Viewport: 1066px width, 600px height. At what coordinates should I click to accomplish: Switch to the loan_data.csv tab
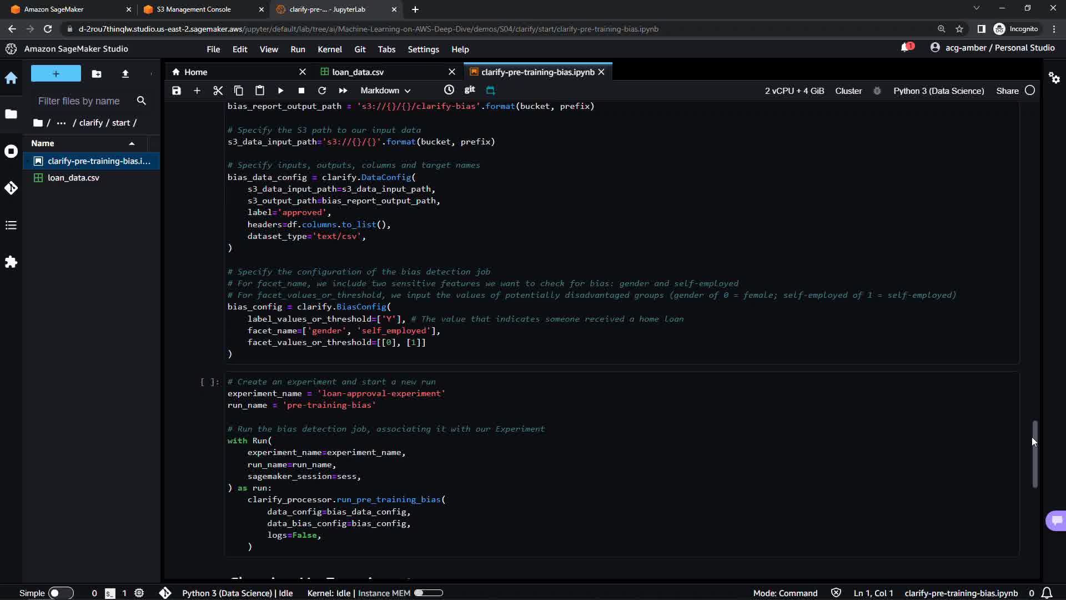358,72
